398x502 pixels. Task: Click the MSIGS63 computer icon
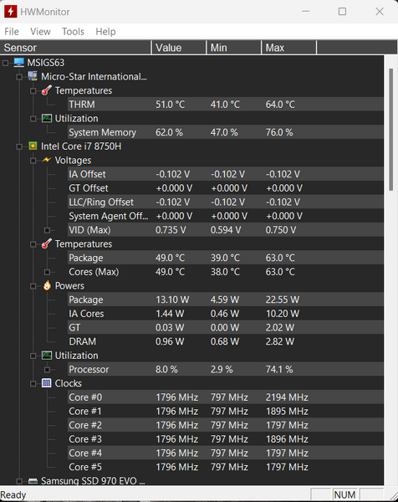tap(19, 63)
